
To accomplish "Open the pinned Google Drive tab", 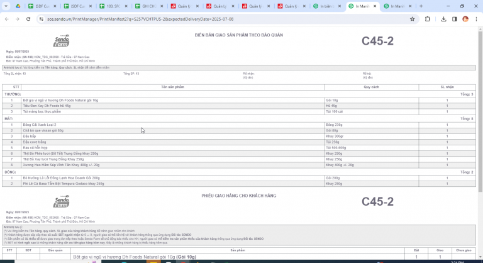I will pyautogui.click(x=18, y=6).
